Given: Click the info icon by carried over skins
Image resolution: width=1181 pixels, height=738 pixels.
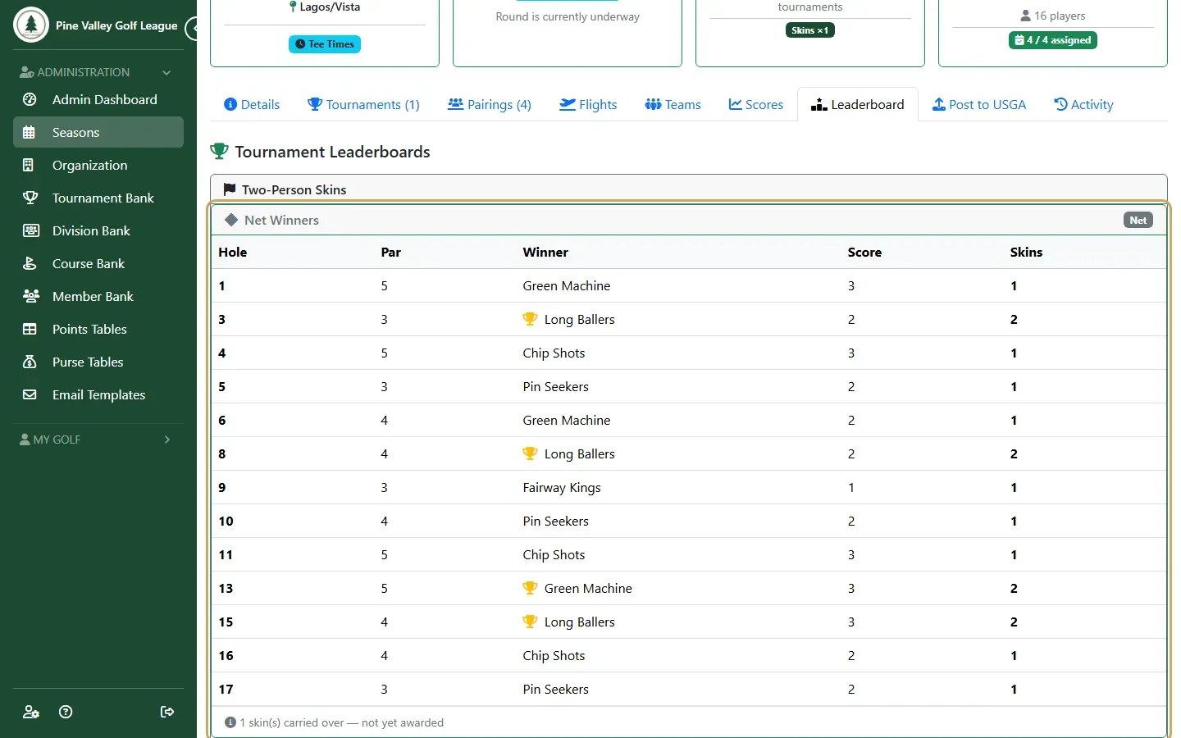Looking at the screenshot, I should coord(230,722).
